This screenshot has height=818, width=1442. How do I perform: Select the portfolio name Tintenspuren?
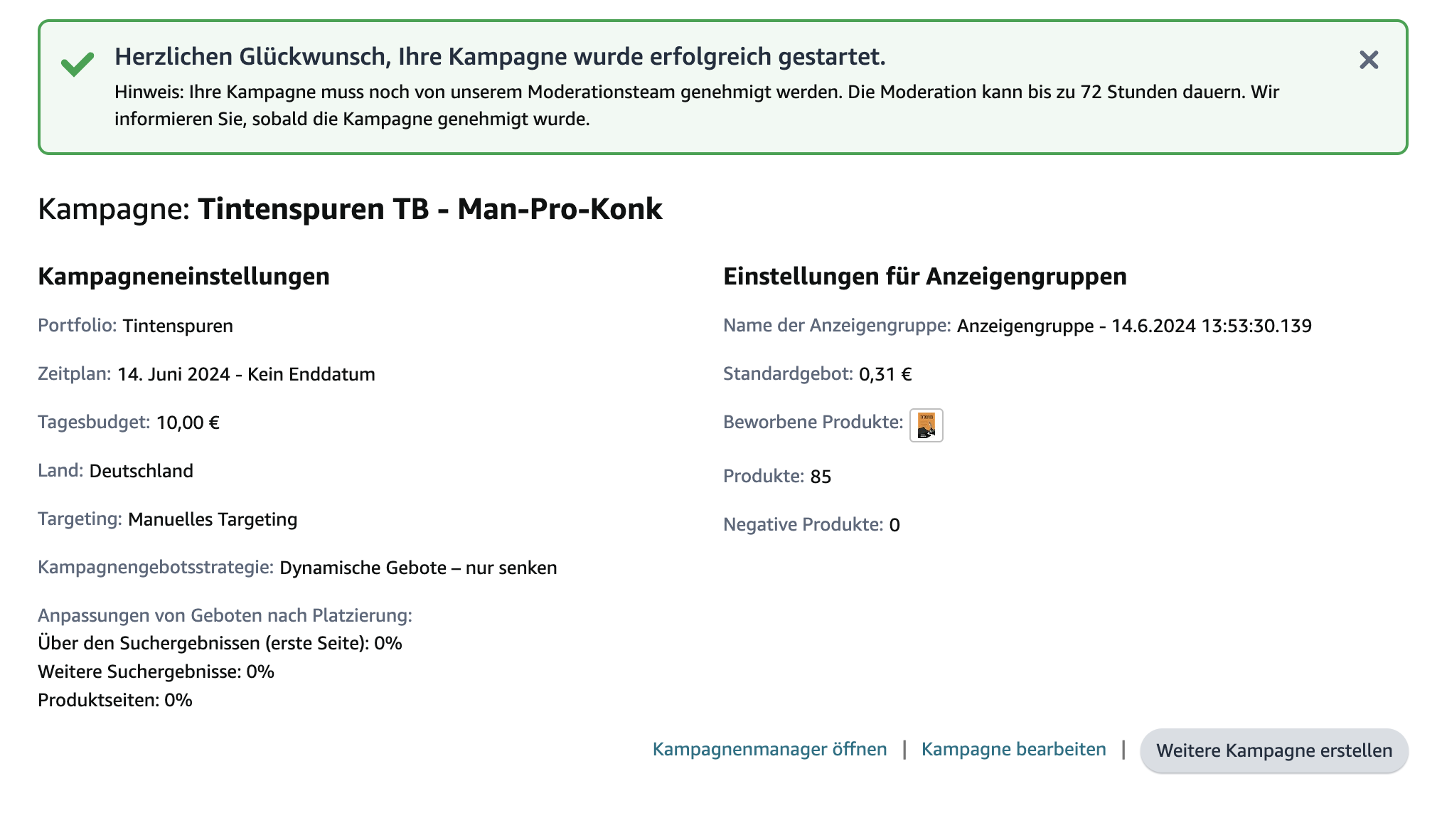pos(176,326)
